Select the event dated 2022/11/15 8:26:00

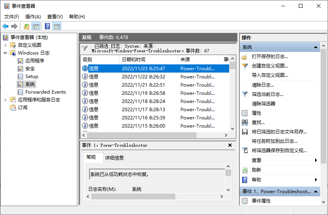[155, 126]
